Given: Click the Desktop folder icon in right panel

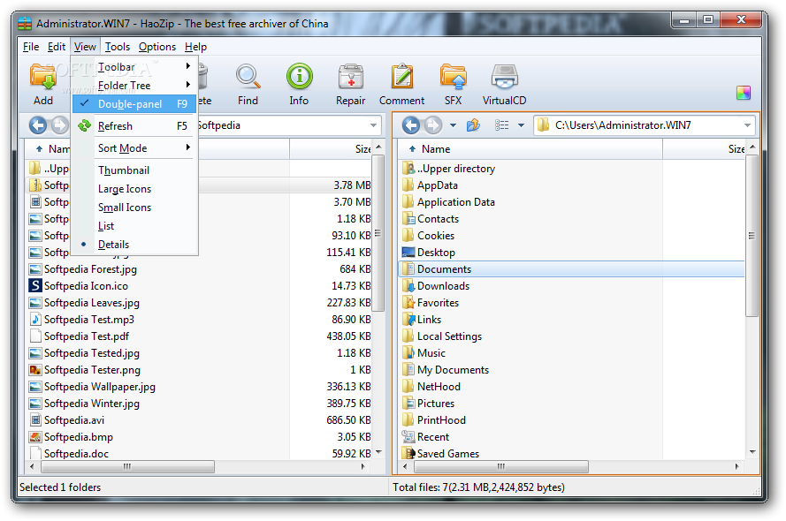Looking at the screenshot, I should click(x=408, y=253).
